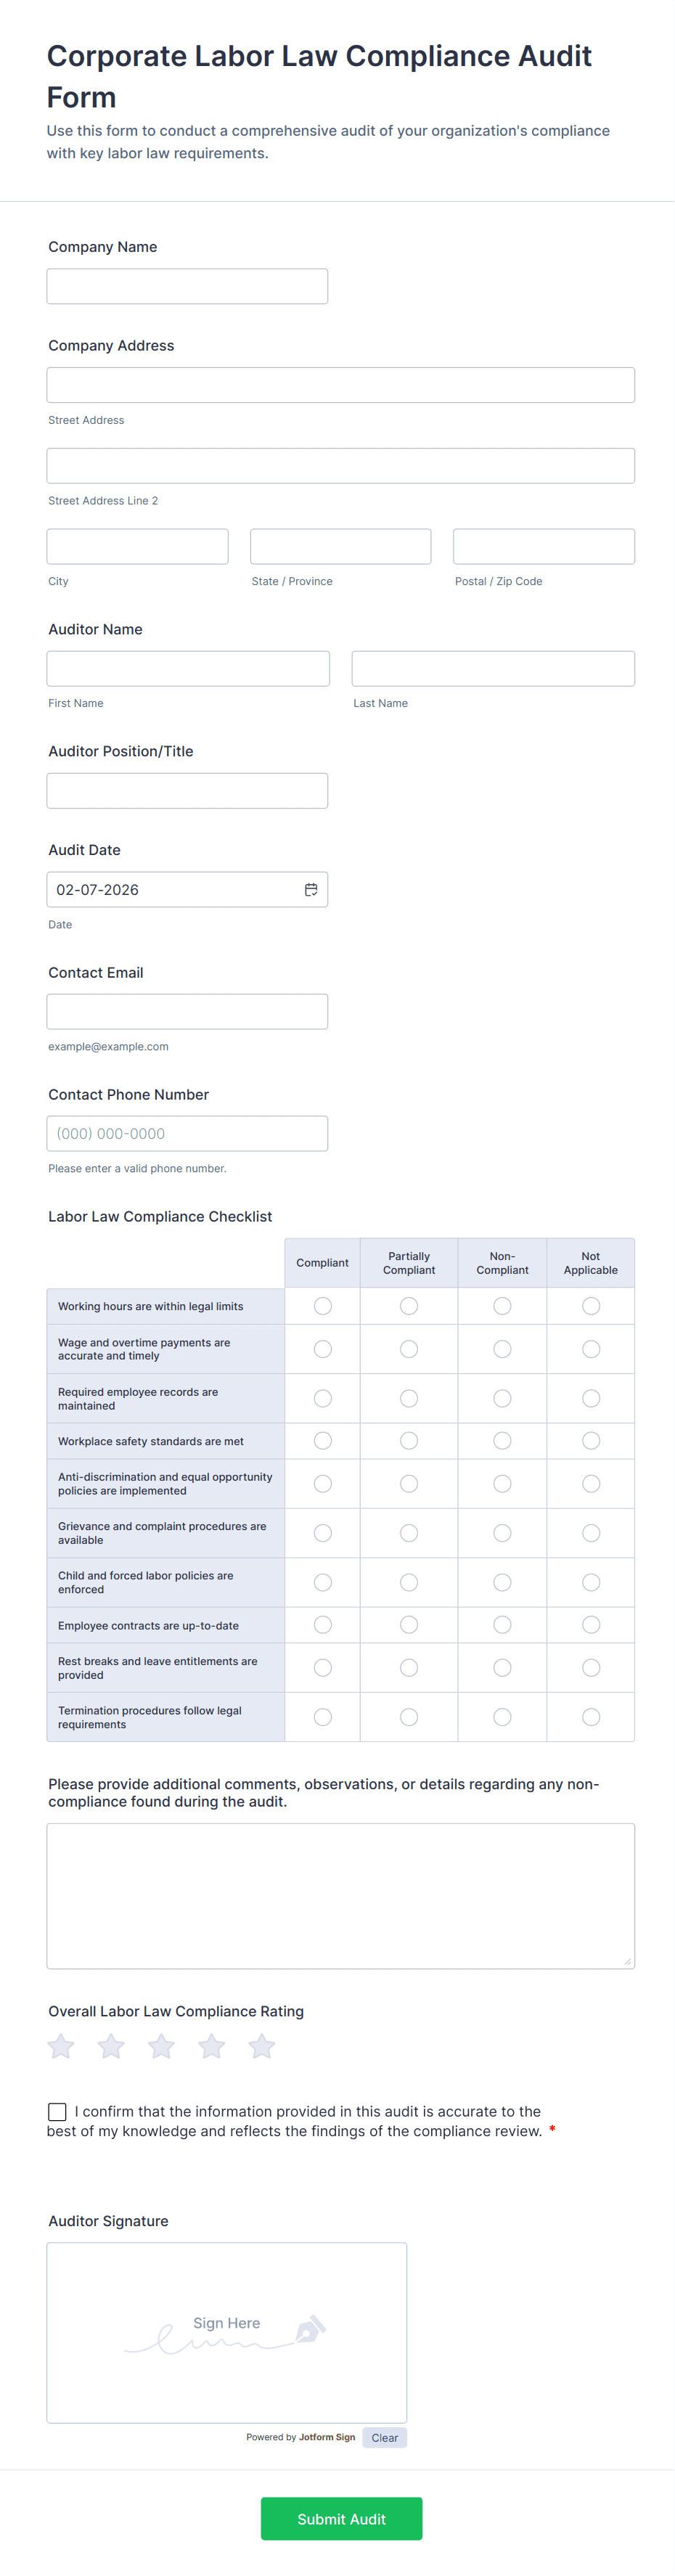Mark employee contracts as Partially Compliant
Screen dimensions: 675x2576
pos(409,1625)
